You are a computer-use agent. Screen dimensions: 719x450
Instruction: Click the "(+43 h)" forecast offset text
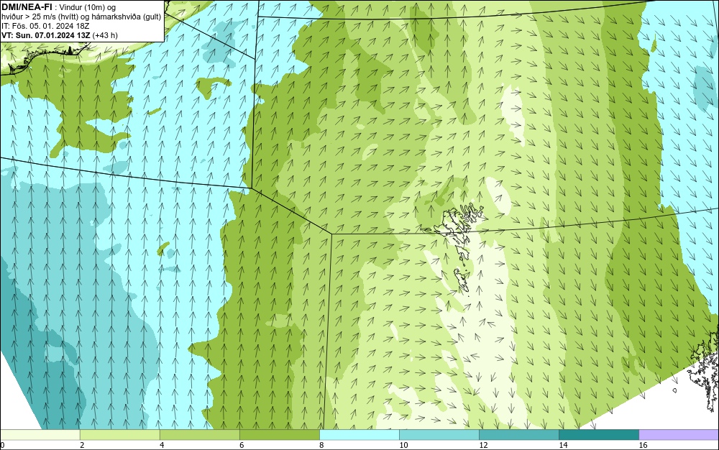105,35
